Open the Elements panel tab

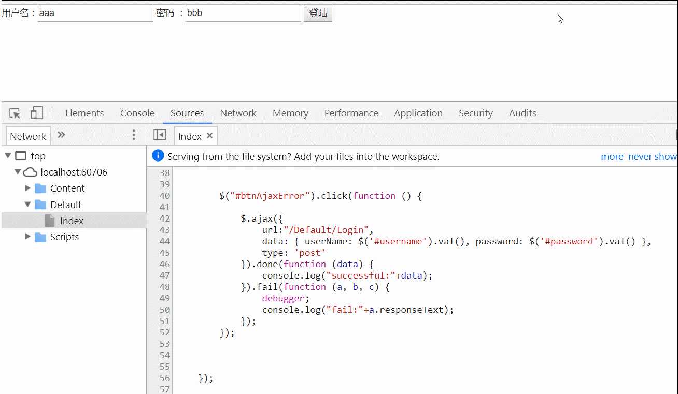(x=84, y=113)
